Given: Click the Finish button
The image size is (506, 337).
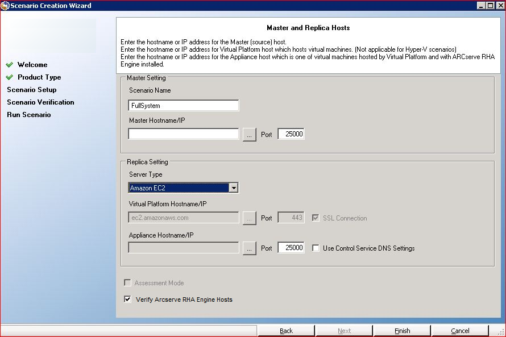Looking at the screenshot, I should click(x=402, y=331).
